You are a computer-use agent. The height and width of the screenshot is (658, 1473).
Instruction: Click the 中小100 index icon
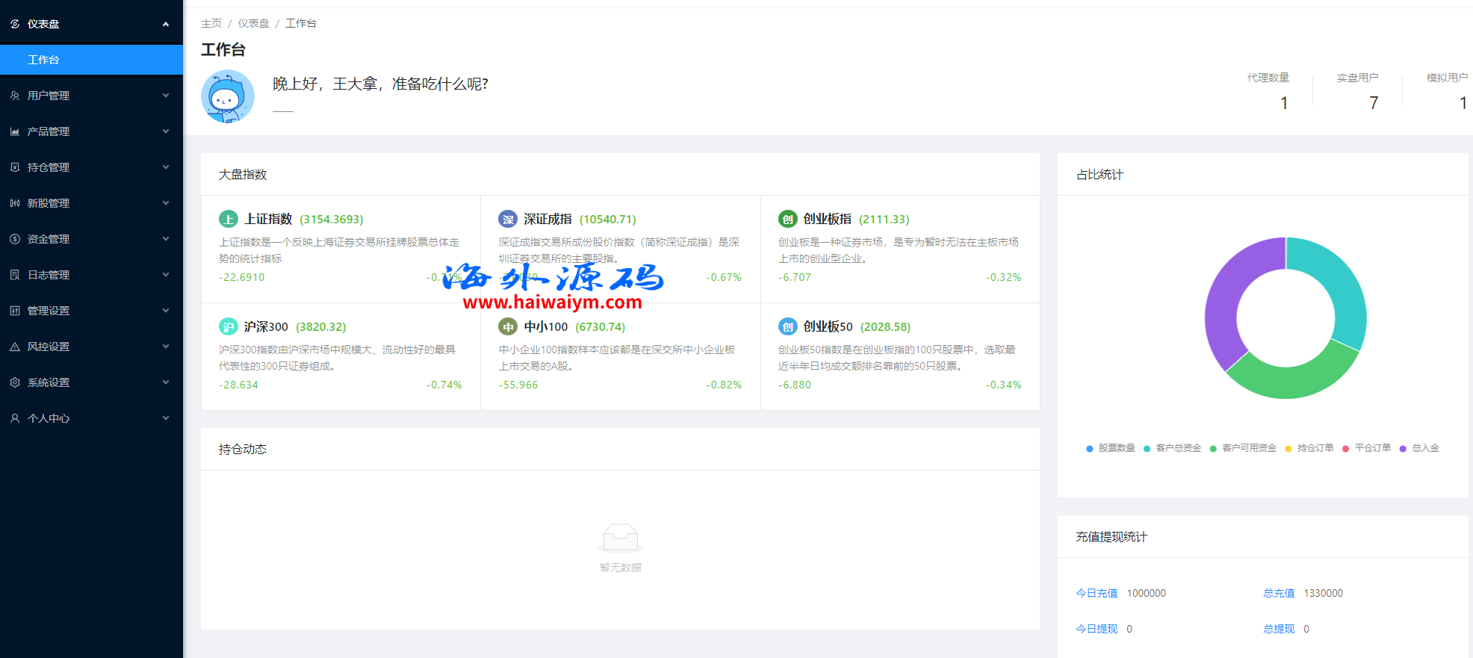[508, 326]
